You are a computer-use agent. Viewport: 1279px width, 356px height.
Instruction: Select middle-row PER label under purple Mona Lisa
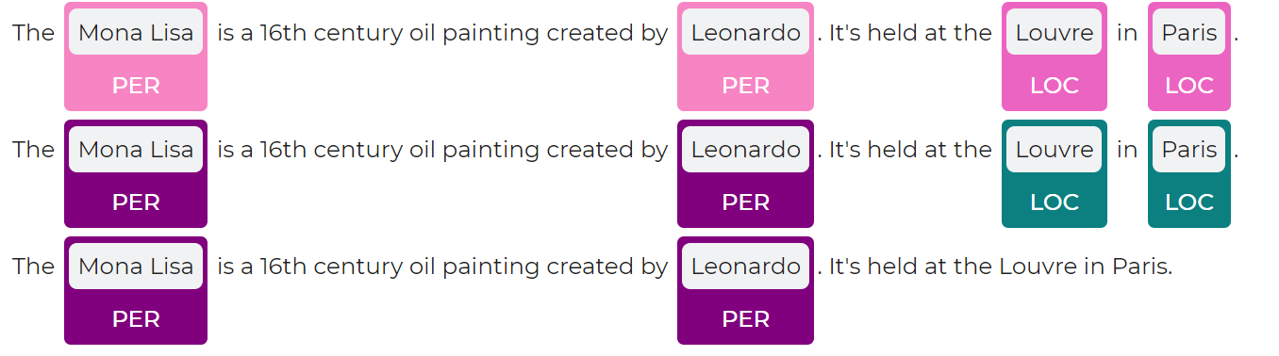point(136,202)
